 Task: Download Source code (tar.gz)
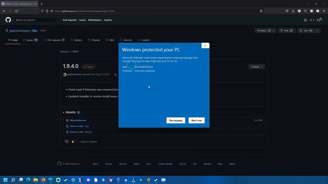pos(81,132)
